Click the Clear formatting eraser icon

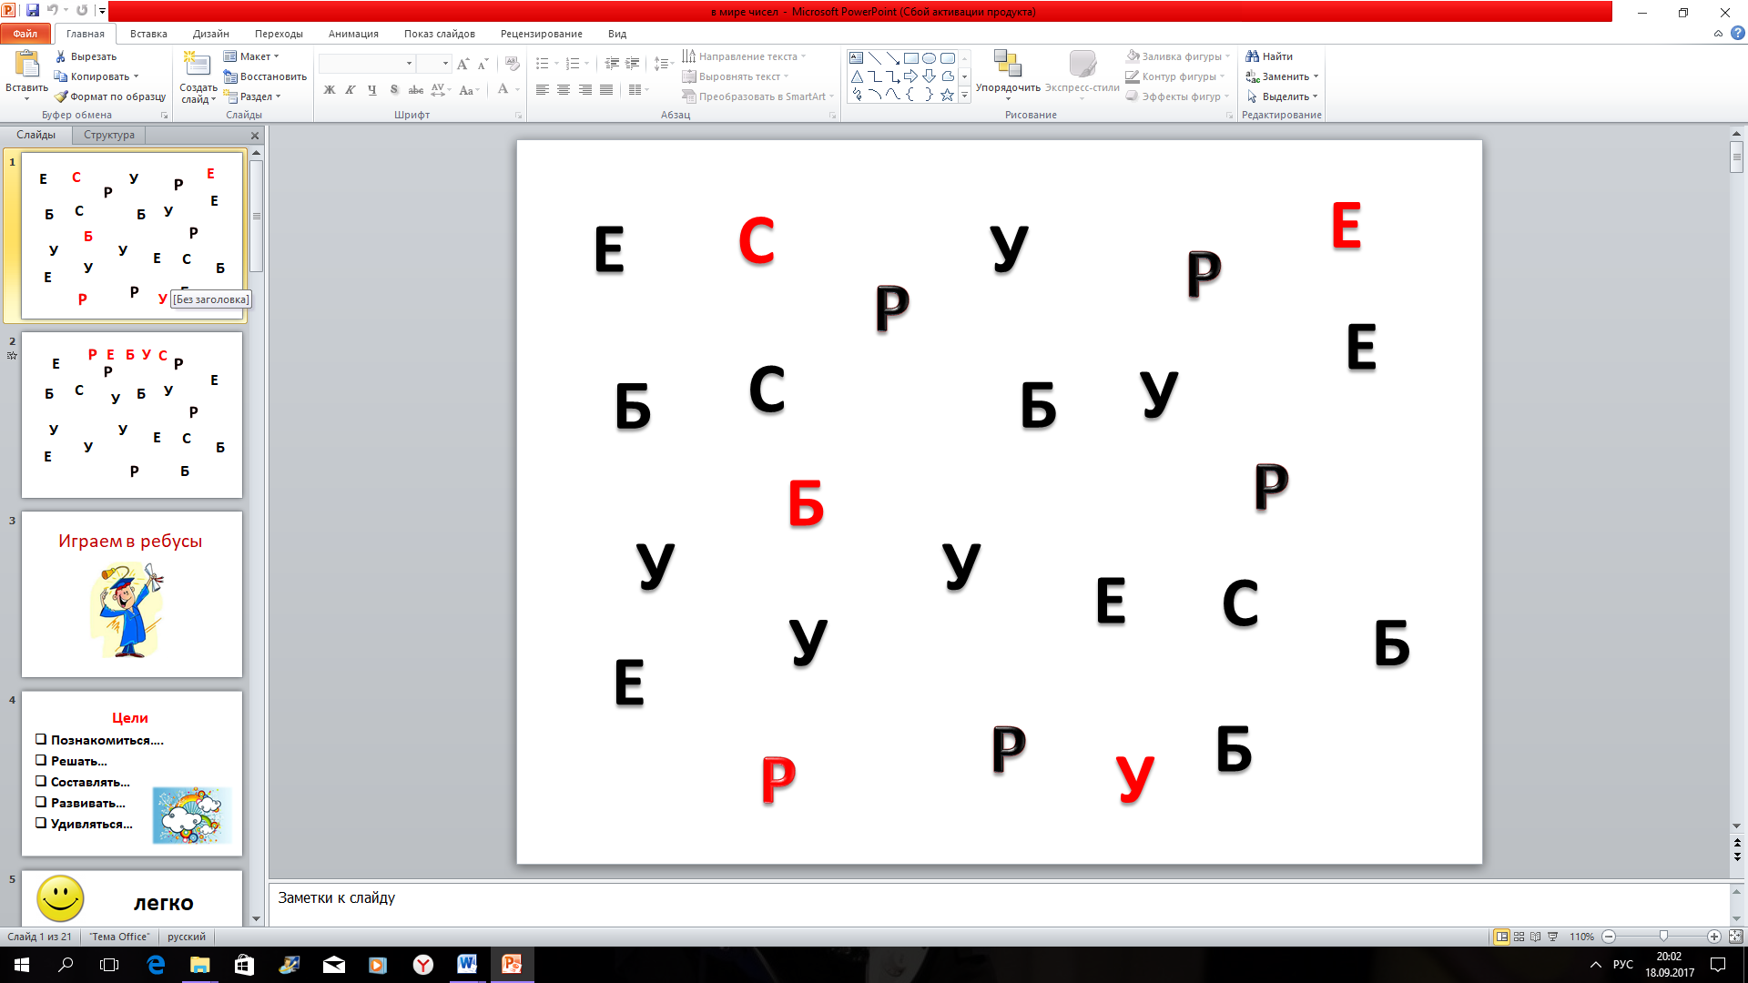512,64
